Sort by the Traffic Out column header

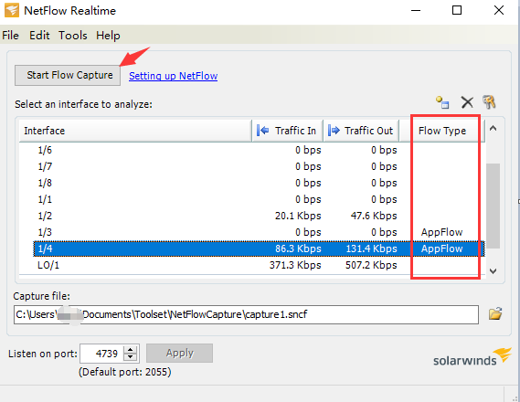[x=361, y=131]
